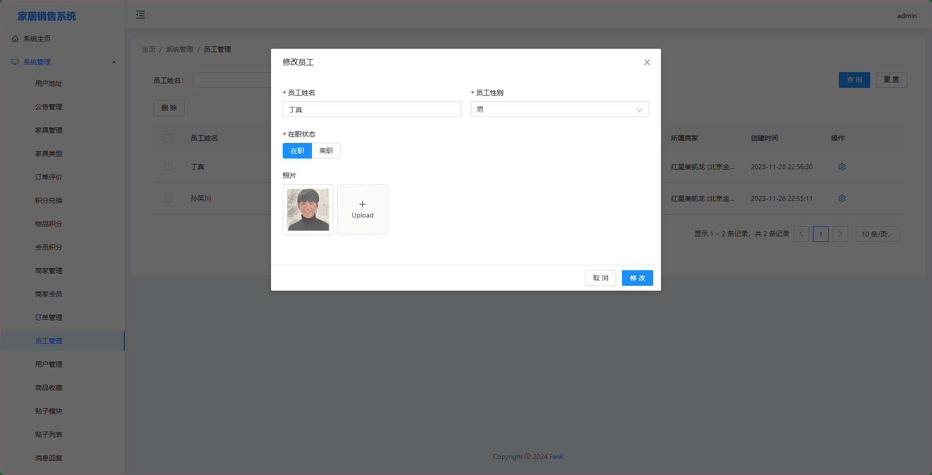Open the gear action icon for 孙笑川 row
The height and width of the screenshot is (475, 932).
tap(842, 198)
